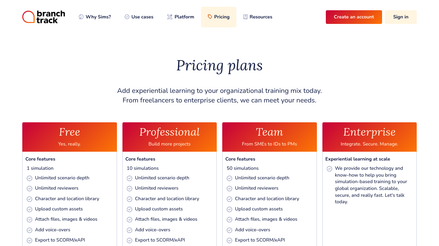The height and width of the screenshot is (246, 439).
Task: Click check icon beside Enterprise description
Action: point(329,169)
